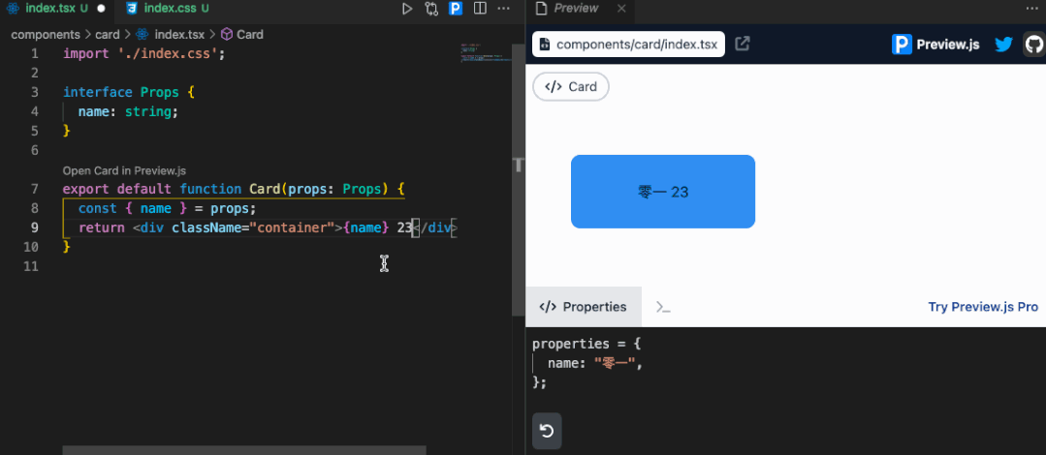This screenshot has height=455, width=1046.
Task: Click the name value in properties editor
Action: pyautogui.click(x=617, y=363)
